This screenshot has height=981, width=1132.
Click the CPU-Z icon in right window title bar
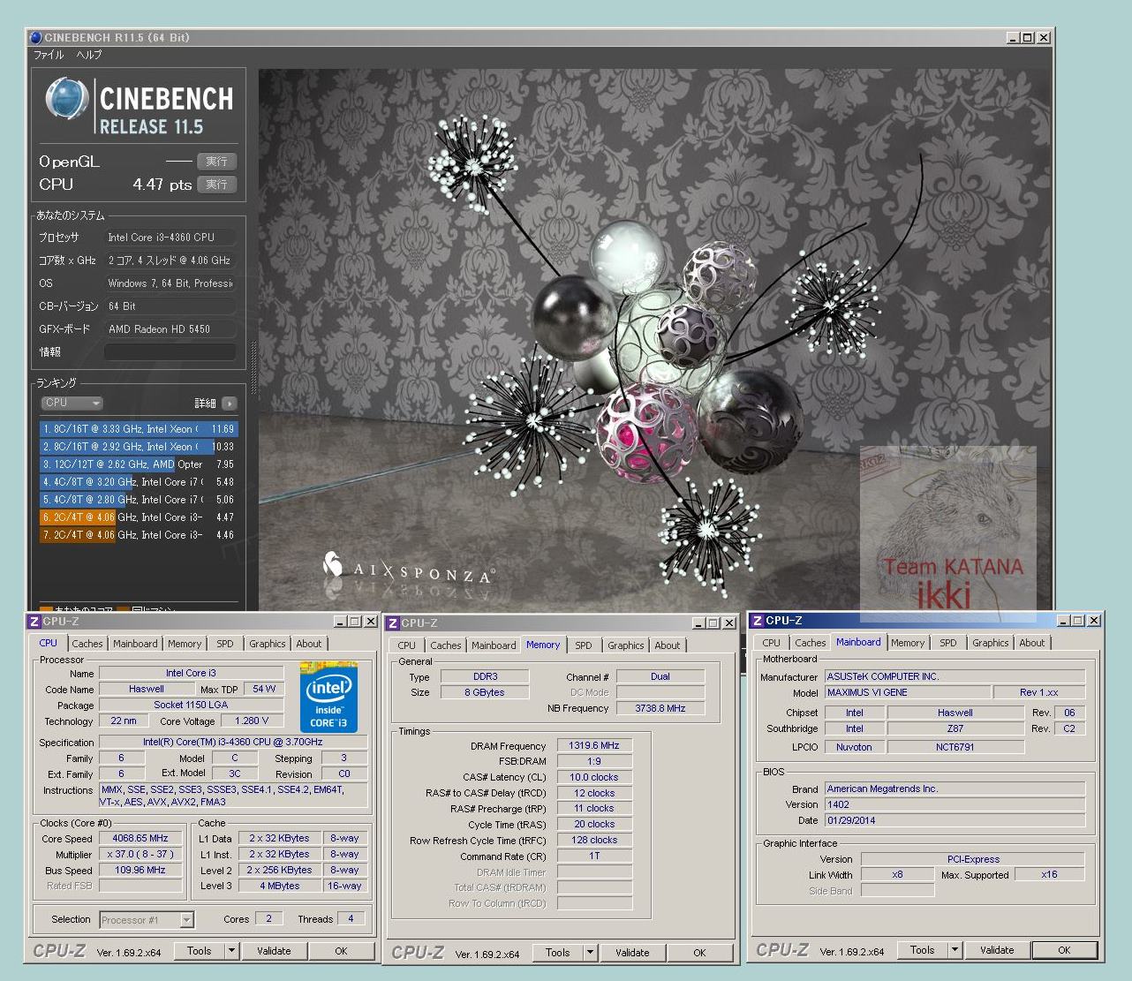pos(758,621)
